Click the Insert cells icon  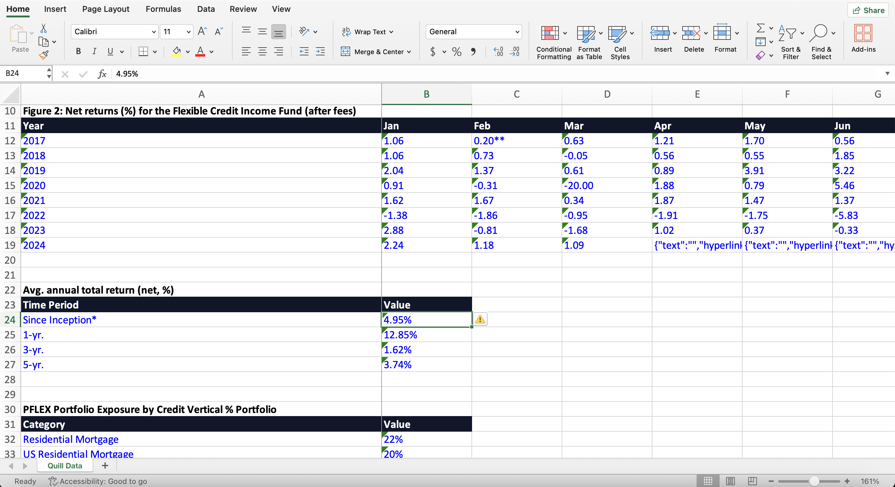[x=660, y=33]
